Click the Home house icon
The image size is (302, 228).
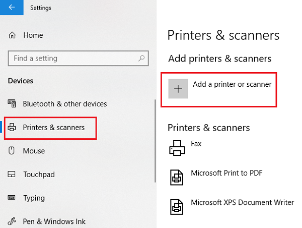(13, 35)
